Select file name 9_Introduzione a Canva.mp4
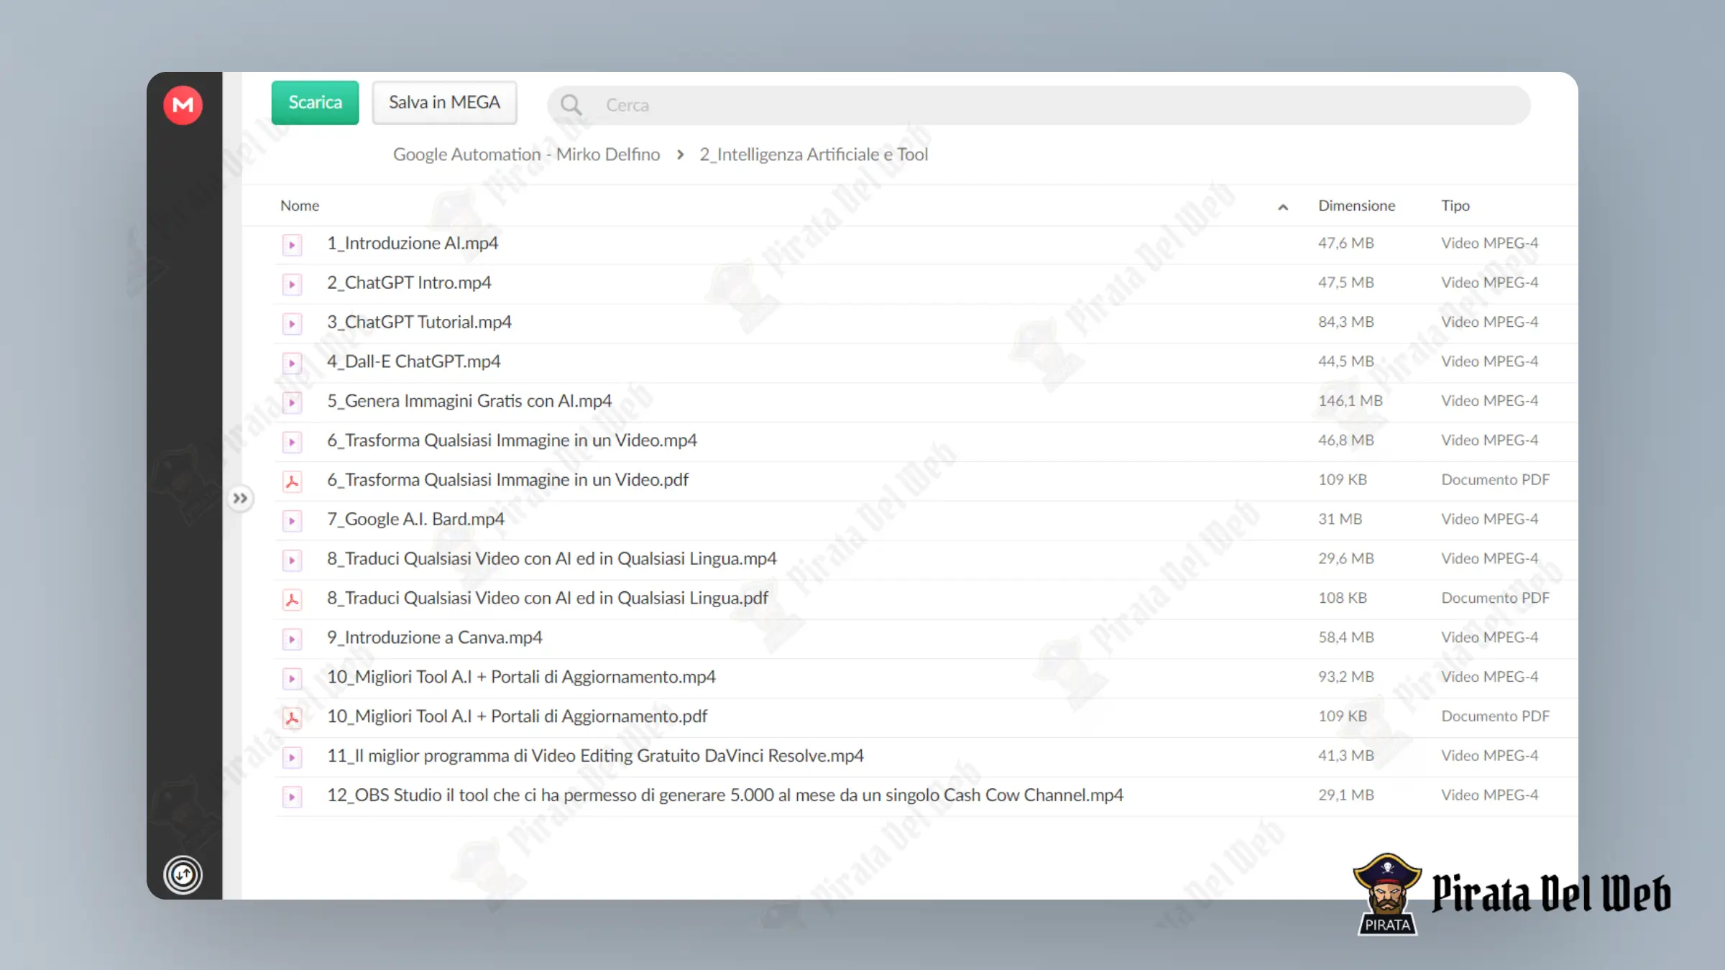The width and height of the screenshot is (1725, 970). (x=435, y=637)
